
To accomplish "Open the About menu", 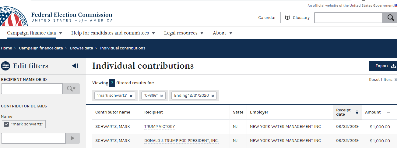I will click(x=223, y=33).
